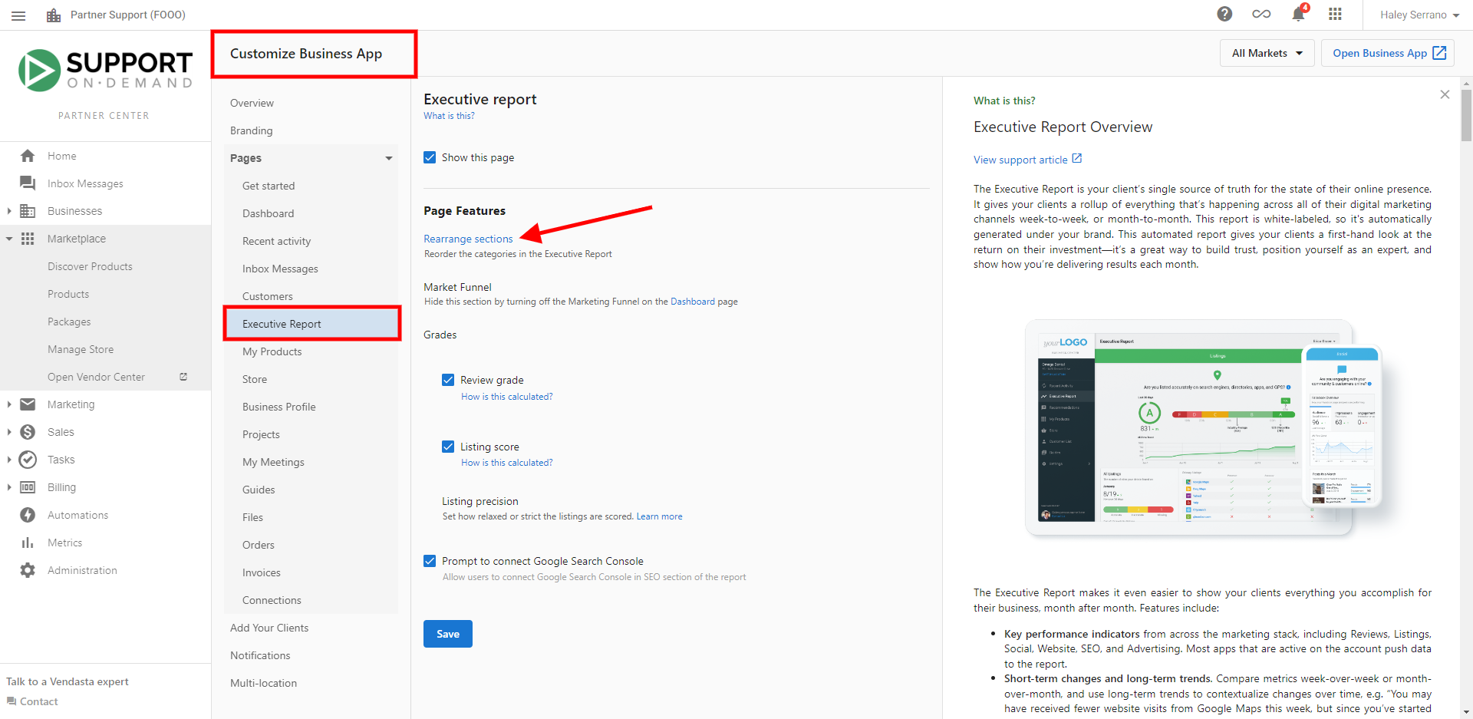Click the Billing icon in sidebar

click(28, 487)
